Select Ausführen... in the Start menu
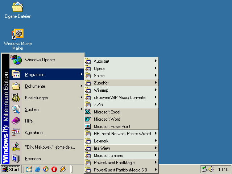The width and height of the screenshot is (232, 174). click(47, 133)
